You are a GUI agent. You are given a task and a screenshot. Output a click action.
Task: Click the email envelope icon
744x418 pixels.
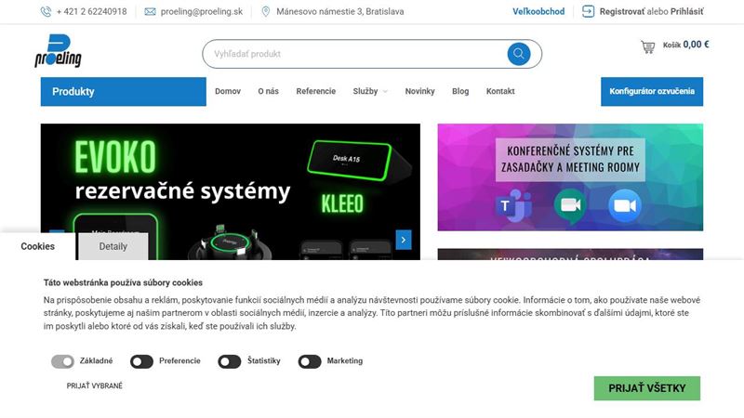[150, 11]
